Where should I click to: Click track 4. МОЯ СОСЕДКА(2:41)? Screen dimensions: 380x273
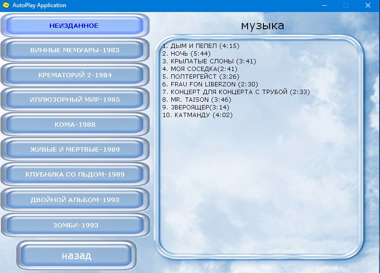[x=200, y=69]
